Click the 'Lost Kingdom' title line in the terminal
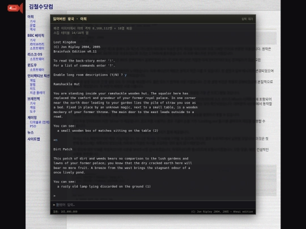 point(65,42)
